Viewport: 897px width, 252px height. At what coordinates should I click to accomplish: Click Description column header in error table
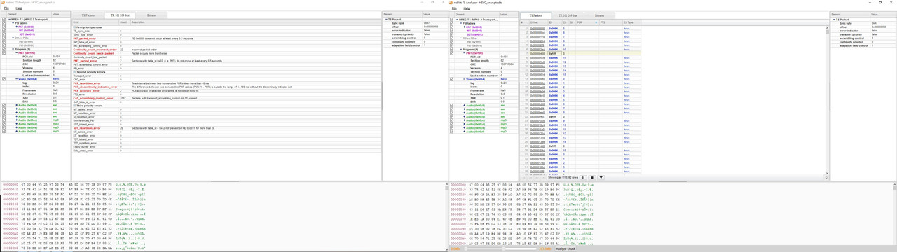256,22
